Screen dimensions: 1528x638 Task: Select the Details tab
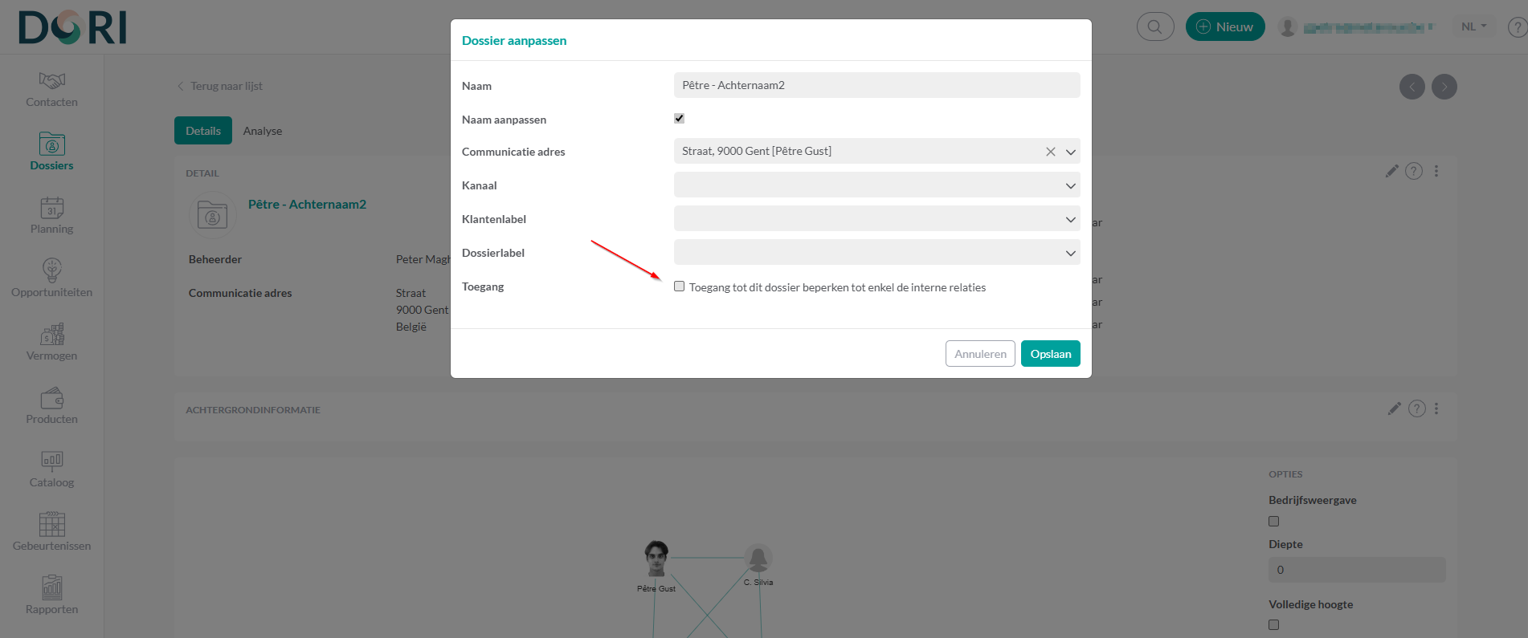coord(203,131)
